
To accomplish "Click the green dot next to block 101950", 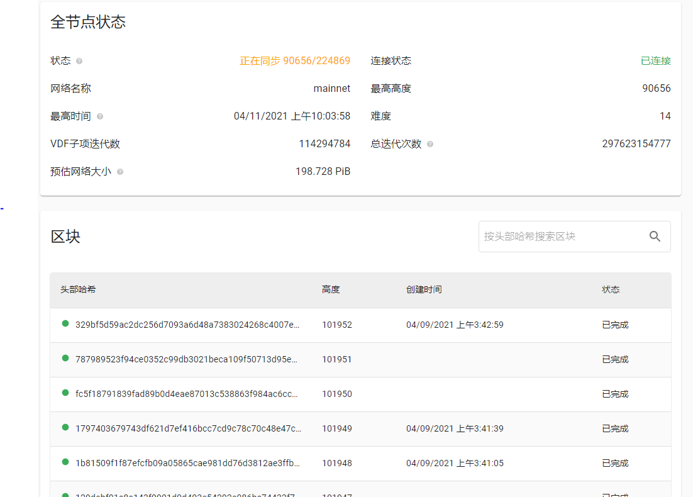I will tap(65, 391).
